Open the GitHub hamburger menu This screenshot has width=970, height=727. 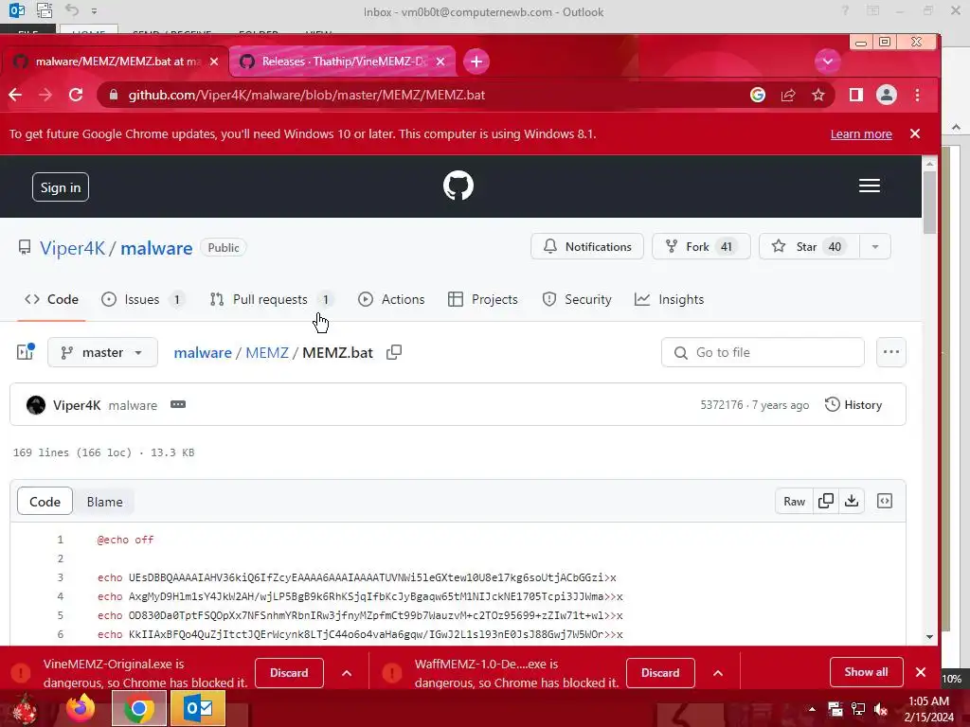(870, 186)
